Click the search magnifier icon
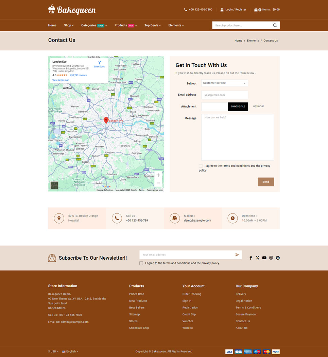Screen dimensions: 328x357 pyautogui.click(x=275, y=26)
